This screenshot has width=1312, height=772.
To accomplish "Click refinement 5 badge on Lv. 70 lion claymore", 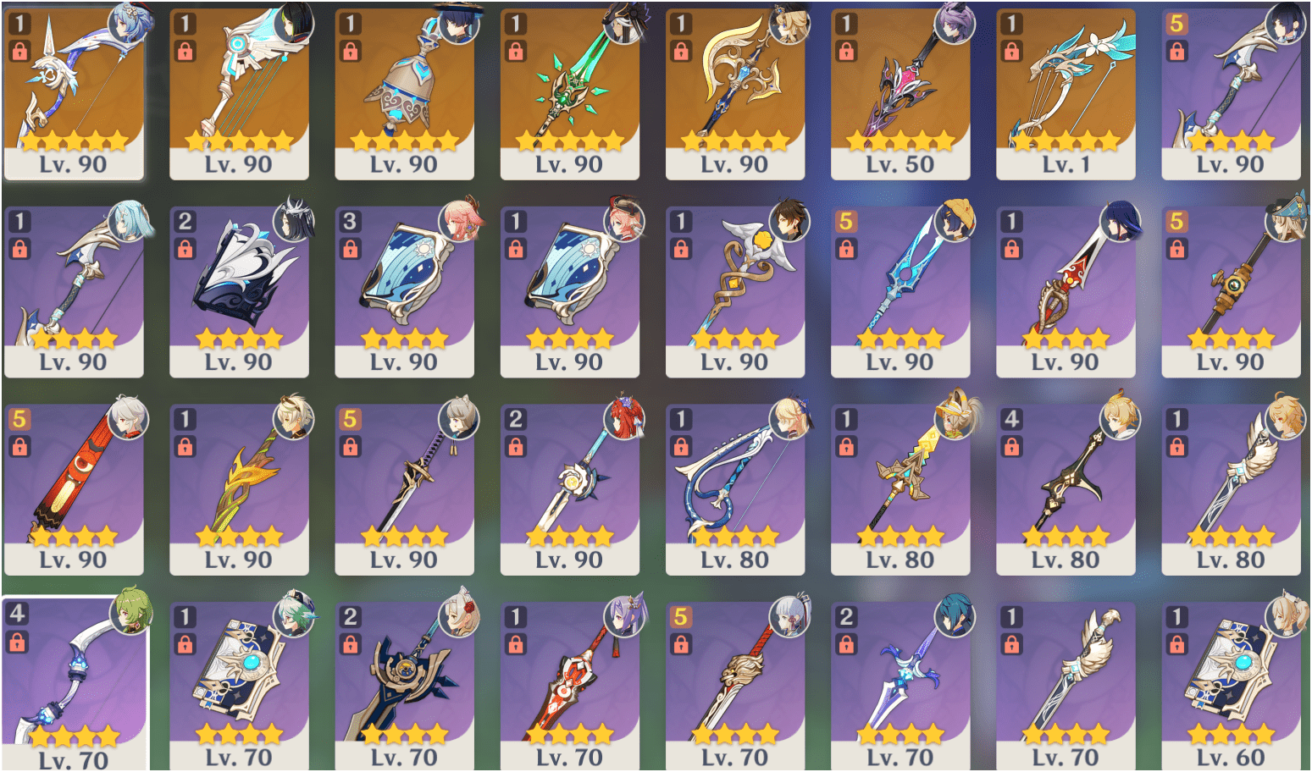I will coord(681,616).
